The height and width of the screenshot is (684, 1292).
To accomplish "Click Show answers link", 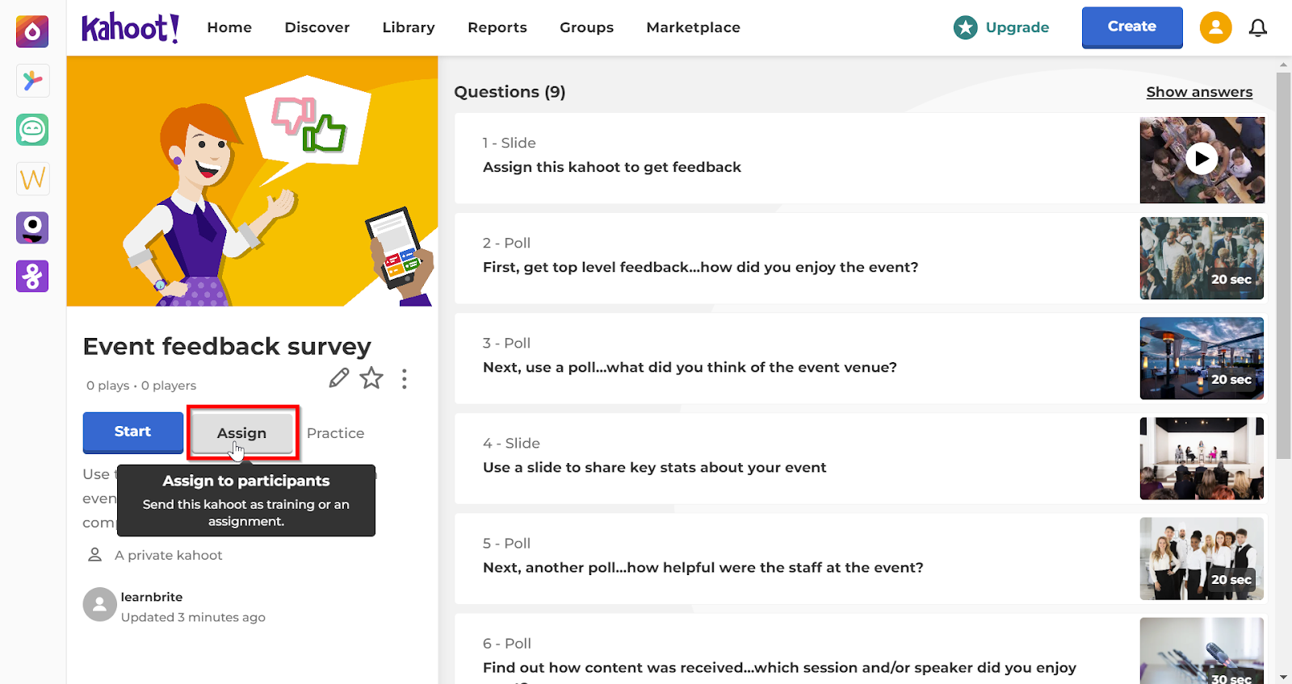I will click(1199, 92).
